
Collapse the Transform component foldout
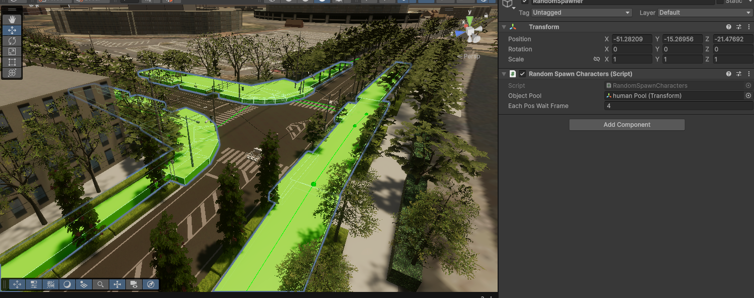click(x=504, y=27)
